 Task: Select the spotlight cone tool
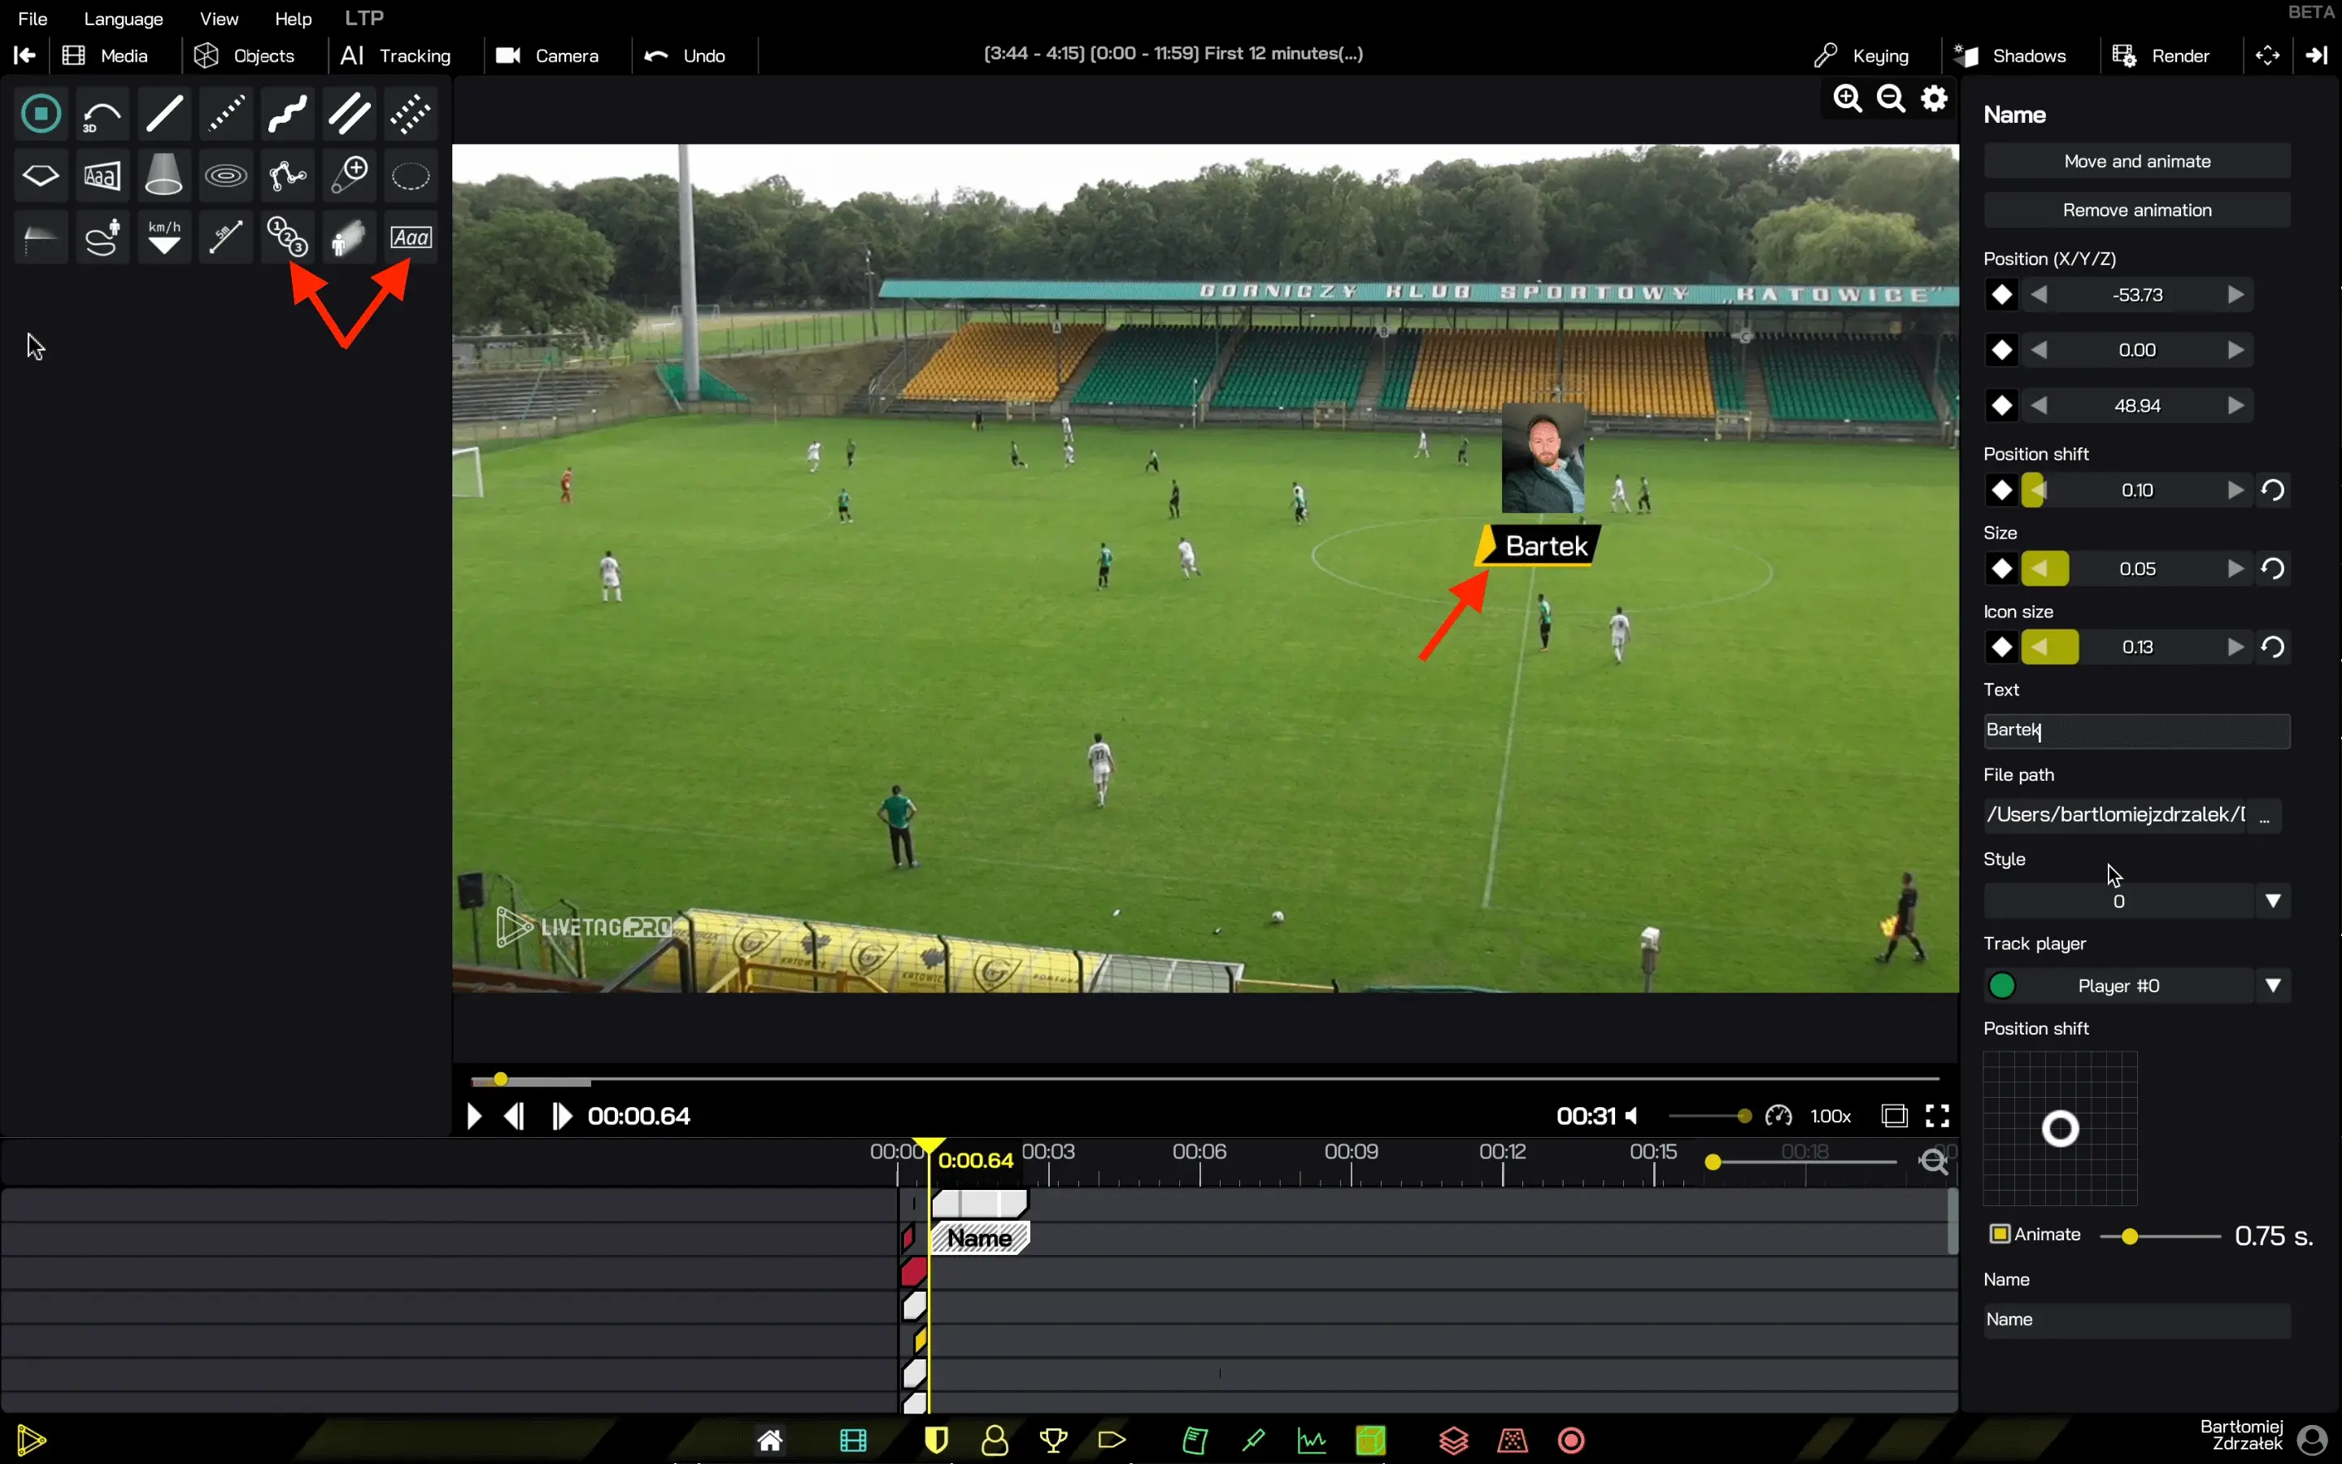click(163, 176)
